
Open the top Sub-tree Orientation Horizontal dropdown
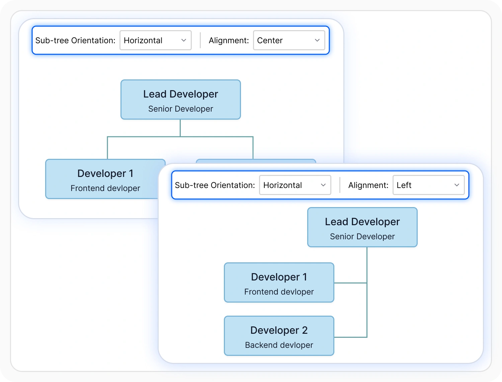point(156,40)
